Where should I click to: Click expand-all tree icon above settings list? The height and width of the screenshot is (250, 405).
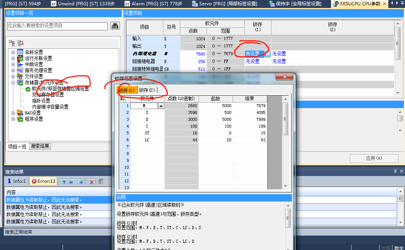click(x=12, y=43)
